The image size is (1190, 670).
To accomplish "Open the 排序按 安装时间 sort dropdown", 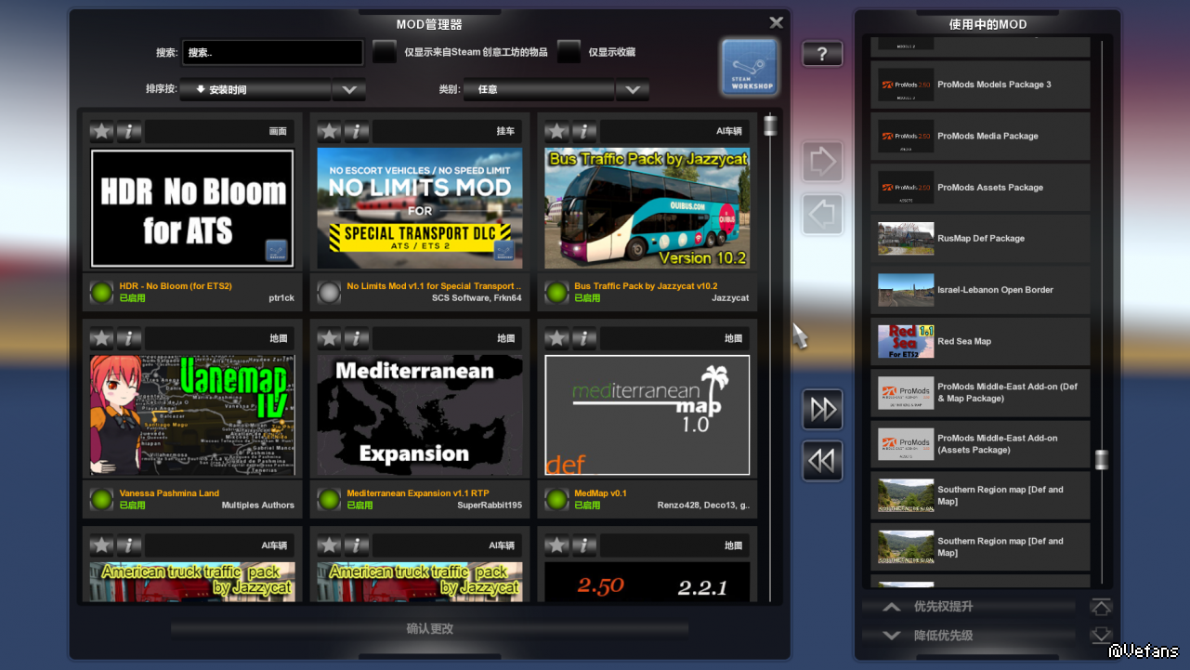I will click(272, 90).
